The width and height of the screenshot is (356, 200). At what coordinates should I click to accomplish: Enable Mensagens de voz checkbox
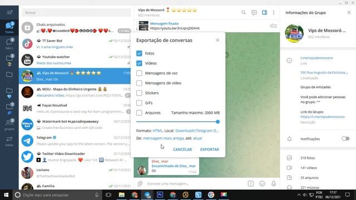tap(139, 73)
